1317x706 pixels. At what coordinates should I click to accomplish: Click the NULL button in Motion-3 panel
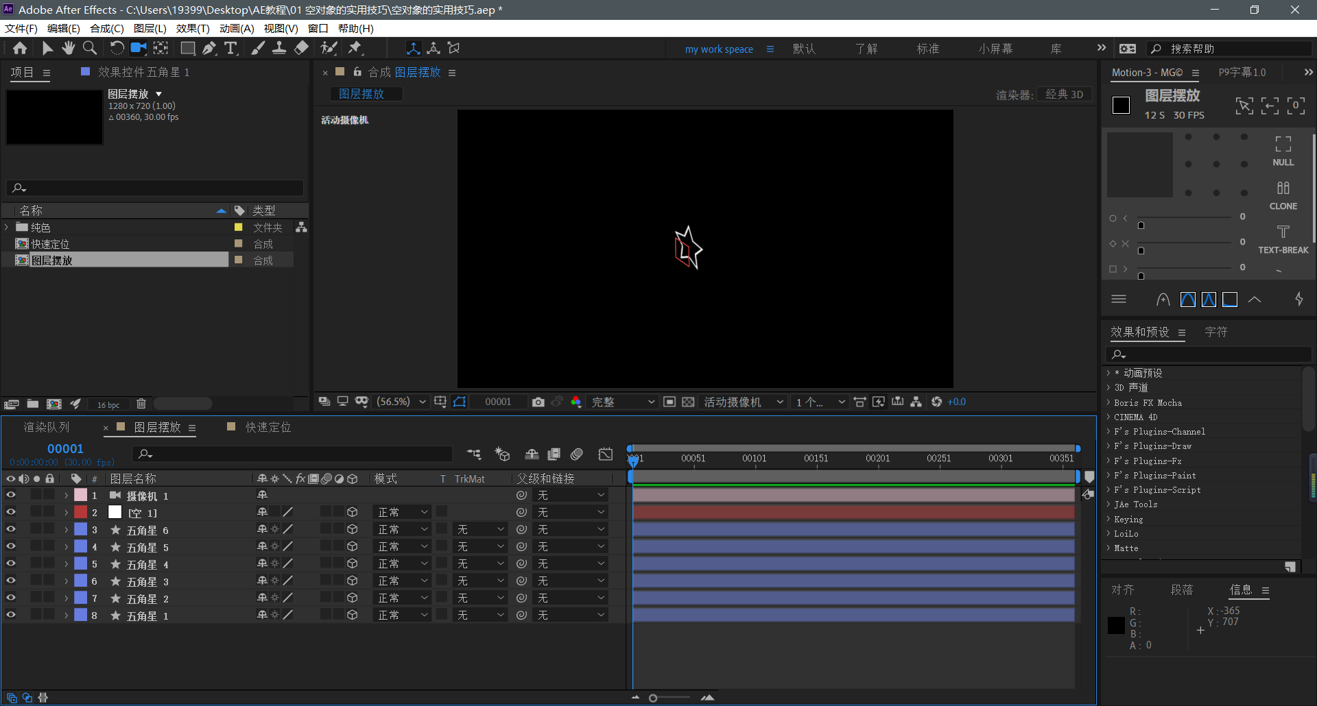click(x=1283, y=151)
